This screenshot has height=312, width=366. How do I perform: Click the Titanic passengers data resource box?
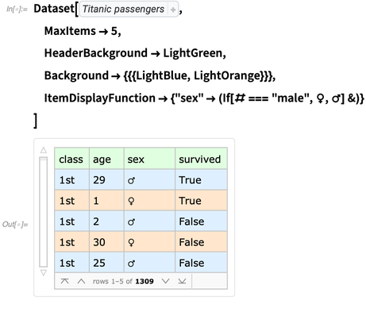point(129,10)
